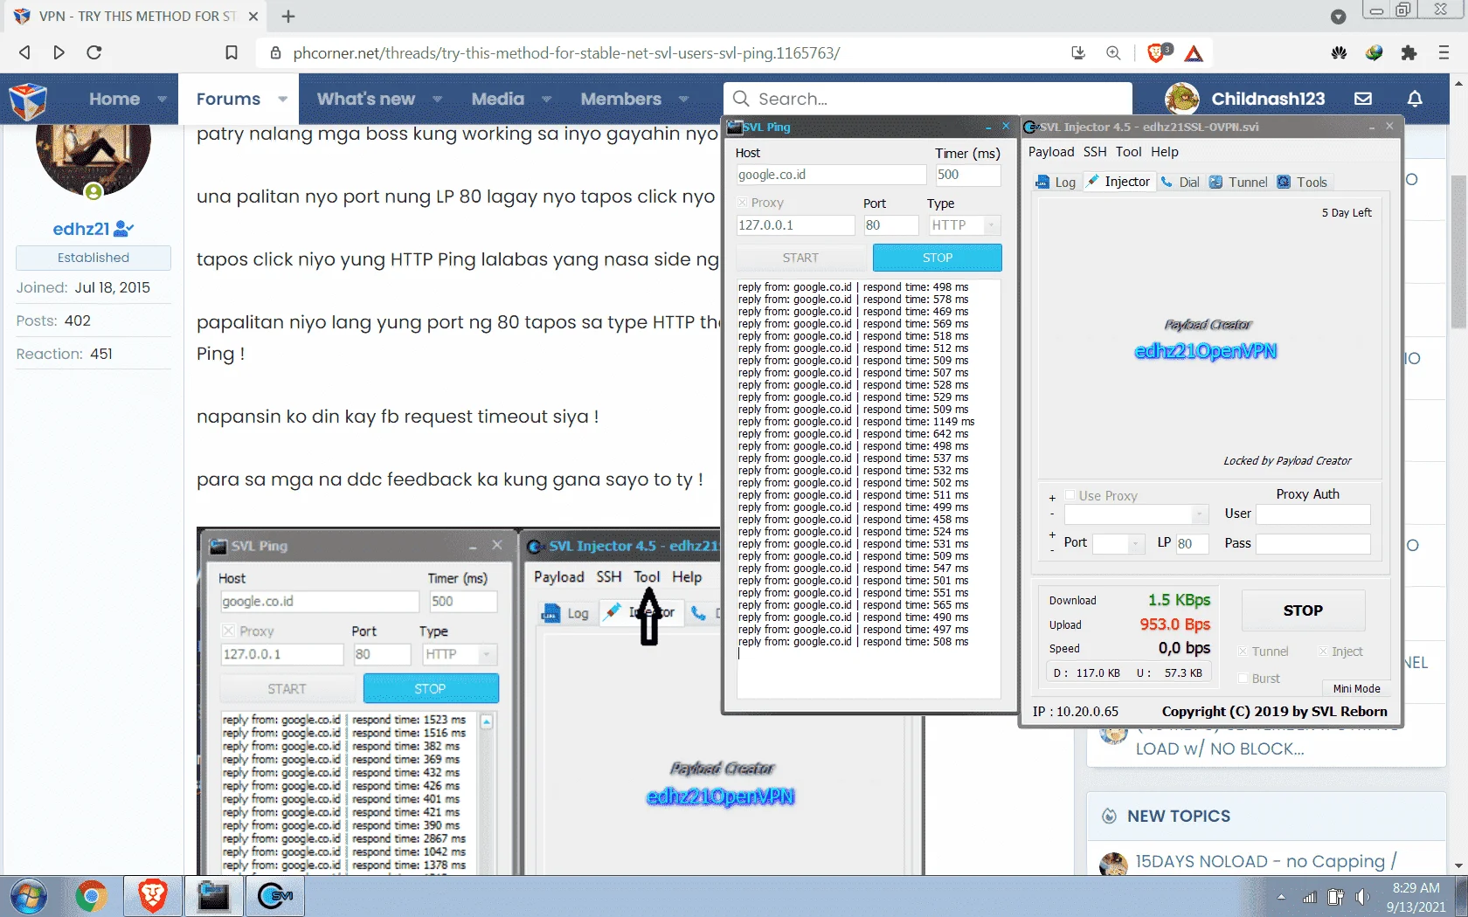Click the volume speaker icon in system tray
1468x917 pixels.
[x=1362, y=897]
